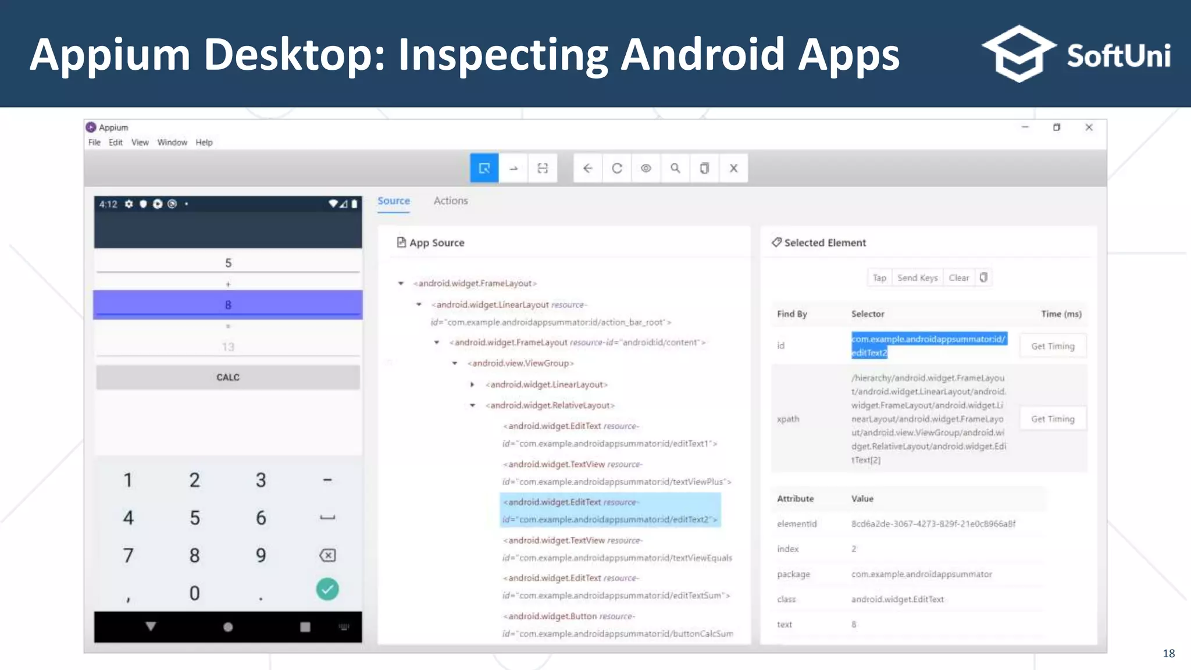Collapse android.view.ViewGroup node
The image size is (1191, 670).
coord(455,363)
